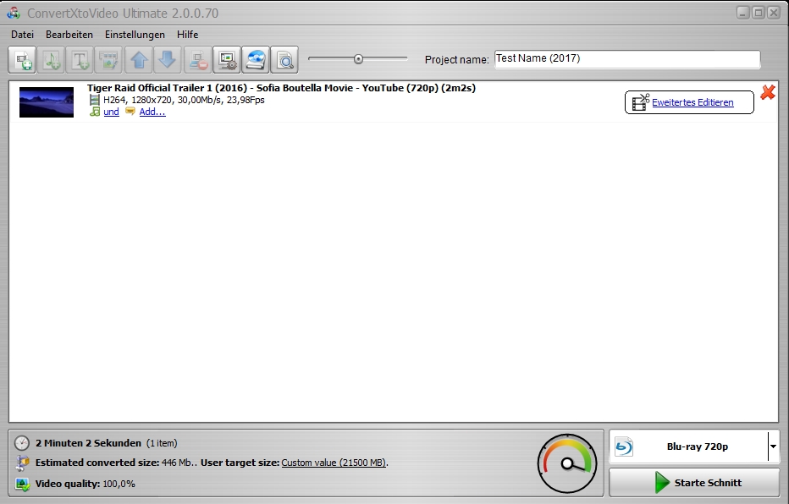This screenshot has height=504, width=789.
Task: Click the speed gauge dial
Action: point(567,463)
